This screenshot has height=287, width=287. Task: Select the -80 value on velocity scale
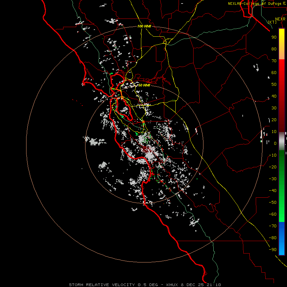pyautogui.click(x=273, y=238)
